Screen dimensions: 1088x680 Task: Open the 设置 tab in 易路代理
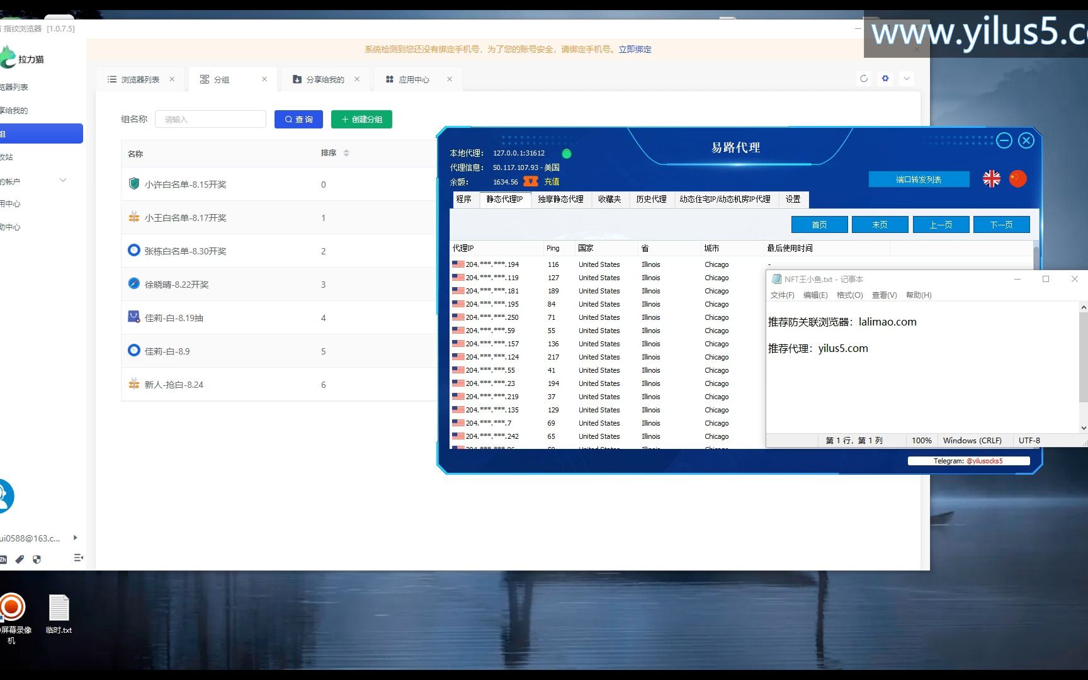coord(793,199)
